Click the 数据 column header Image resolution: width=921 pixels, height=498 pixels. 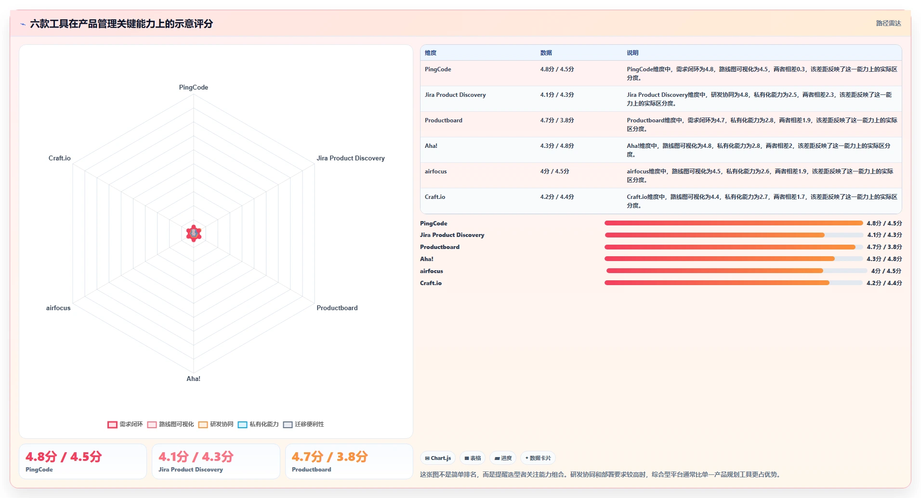click(x=546, y=53)
